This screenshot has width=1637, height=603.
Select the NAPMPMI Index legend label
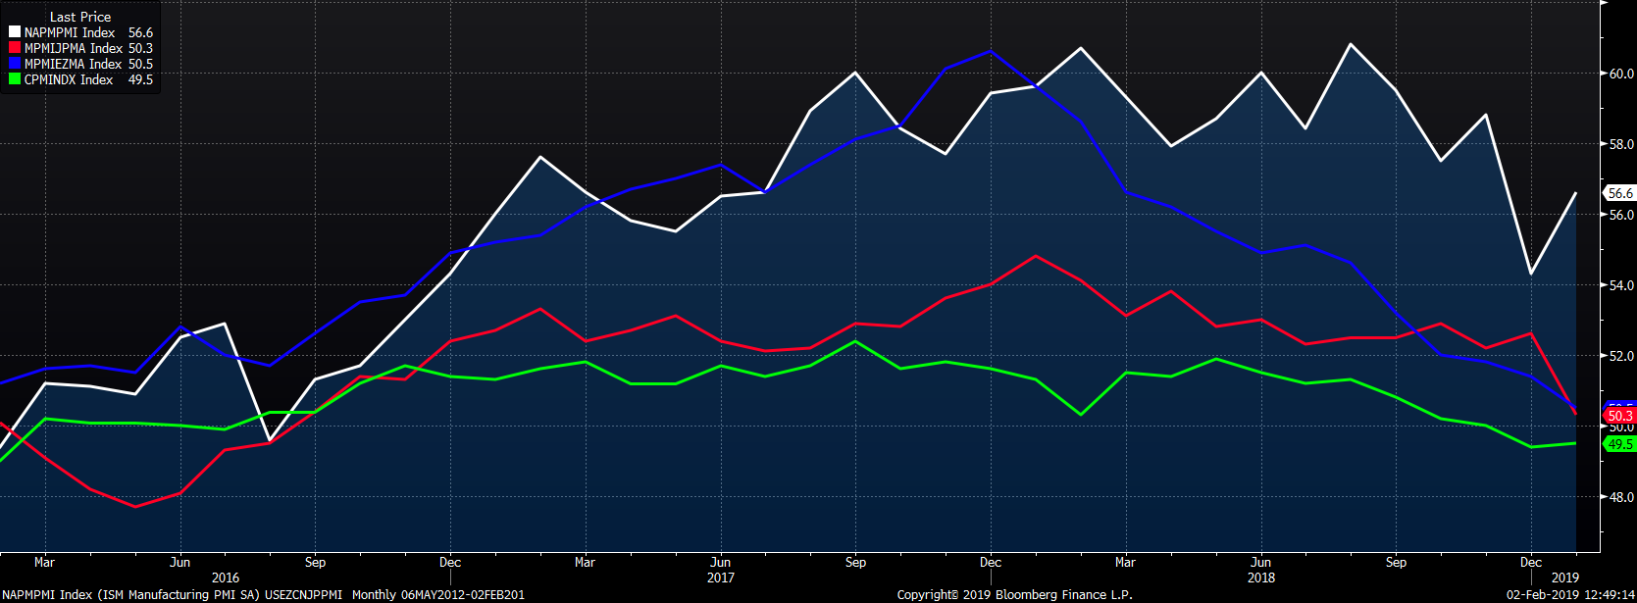click(70, 32)
